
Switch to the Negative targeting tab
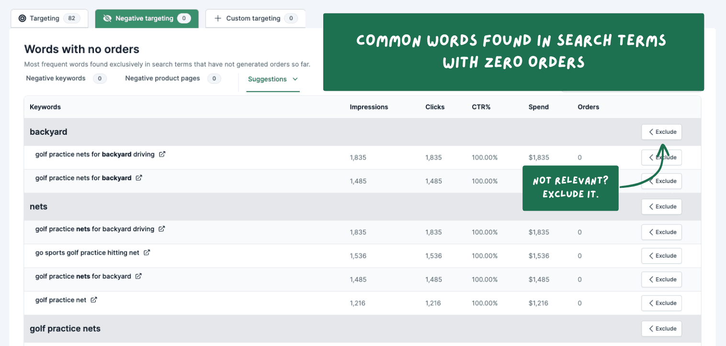pos(147,19)
